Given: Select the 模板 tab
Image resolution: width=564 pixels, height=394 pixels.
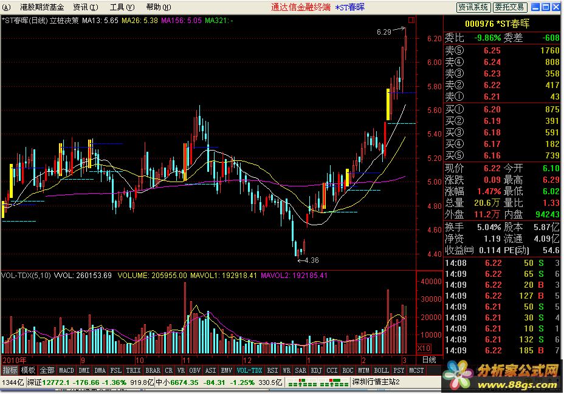Looking at the screenshot, I should point(28,370).
